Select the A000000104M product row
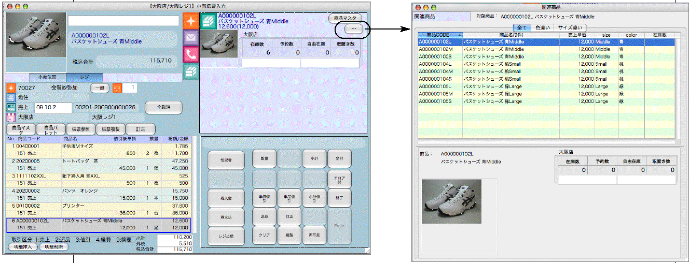The image size is (690, 263). pyautogui.click(x=546, y=71)
